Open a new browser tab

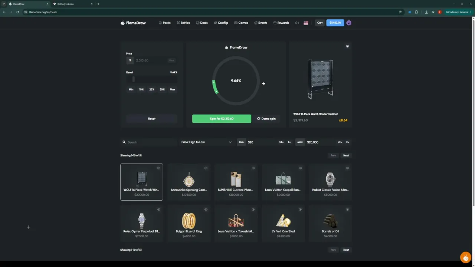coord(98,4)
